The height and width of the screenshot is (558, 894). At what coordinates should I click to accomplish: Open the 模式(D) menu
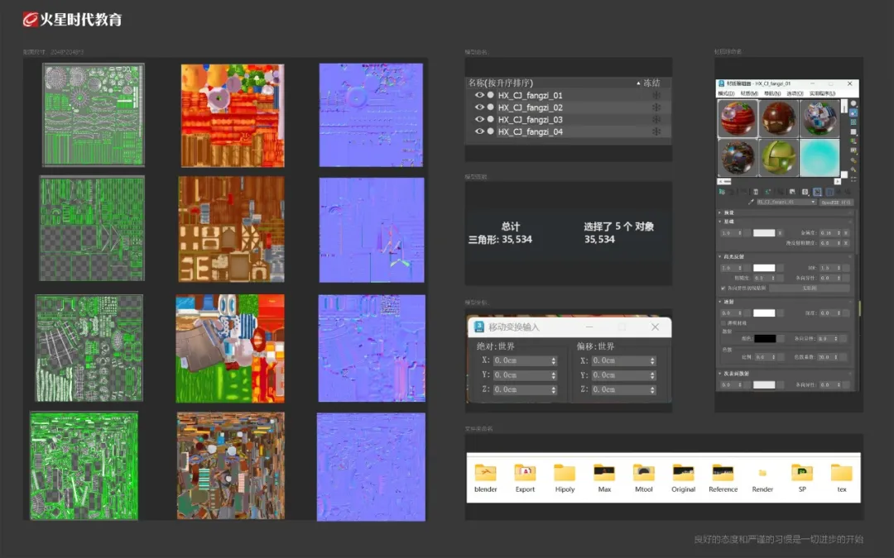click(x=726, y=93)
